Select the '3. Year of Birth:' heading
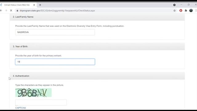197x111 pixels. point(20,47)
